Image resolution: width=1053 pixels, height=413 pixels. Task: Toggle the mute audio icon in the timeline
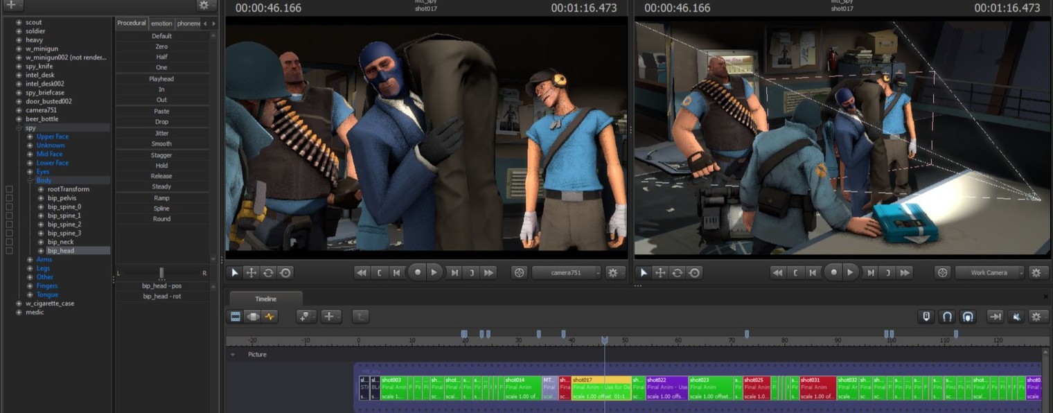(x=1016, y=317)
